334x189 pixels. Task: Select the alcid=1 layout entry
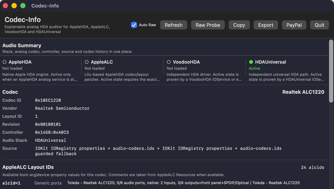tap(11, 183)
